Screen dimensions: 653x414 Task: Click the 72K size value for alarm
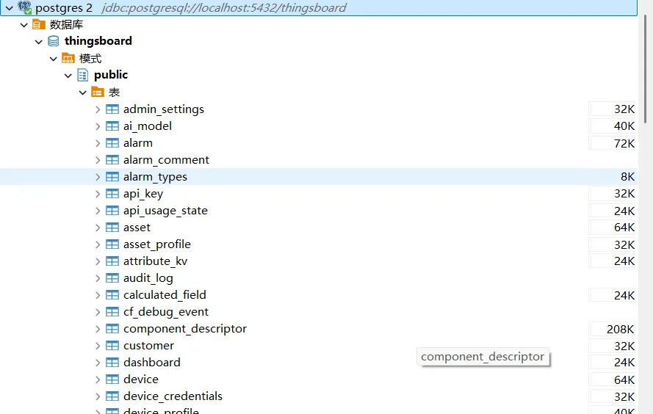[x=624, y=144]
